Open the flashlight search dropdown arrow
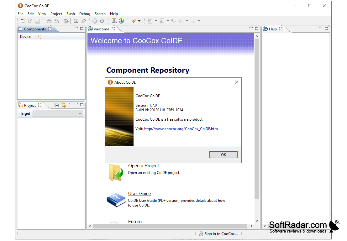This screenshot has height=241, width=347. tap(139, 21)
